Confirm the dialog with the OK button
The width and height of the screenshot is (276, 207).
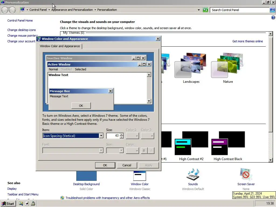click(x=105, y=165)
